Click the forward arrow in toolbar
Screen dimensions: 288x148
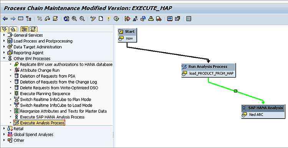[x=13, y=18]
